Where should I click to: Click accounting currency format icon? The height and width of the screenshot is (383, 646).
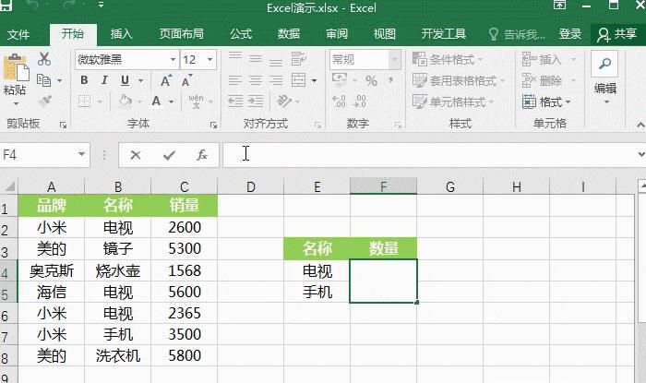(x=340, y=80)
